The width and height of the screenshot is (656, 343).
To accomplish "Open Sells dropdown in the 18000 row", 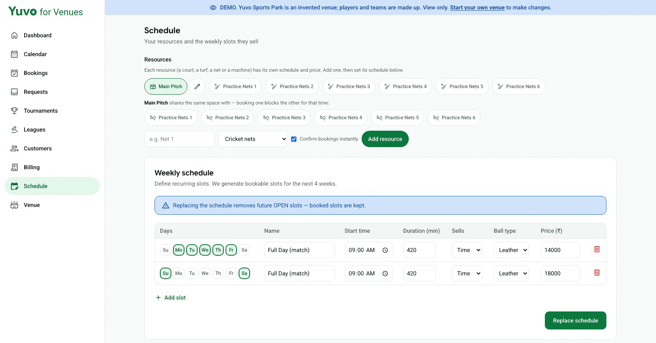I will click(467, 273).
